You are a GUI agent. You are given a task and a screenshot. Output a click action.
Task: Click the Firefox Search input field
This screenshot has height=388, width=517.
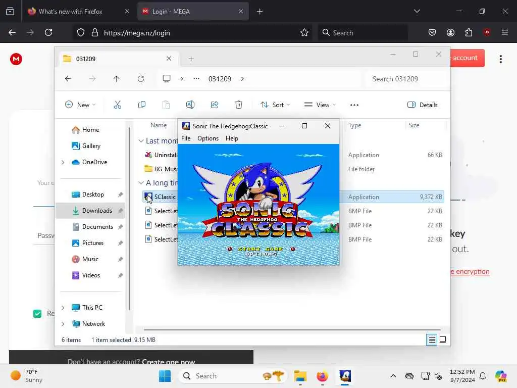click(x=363, y=33)
